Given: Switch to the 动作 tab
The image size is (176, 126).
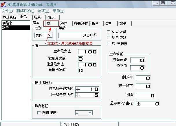Looking at the screenshot, I should (65, 23).
